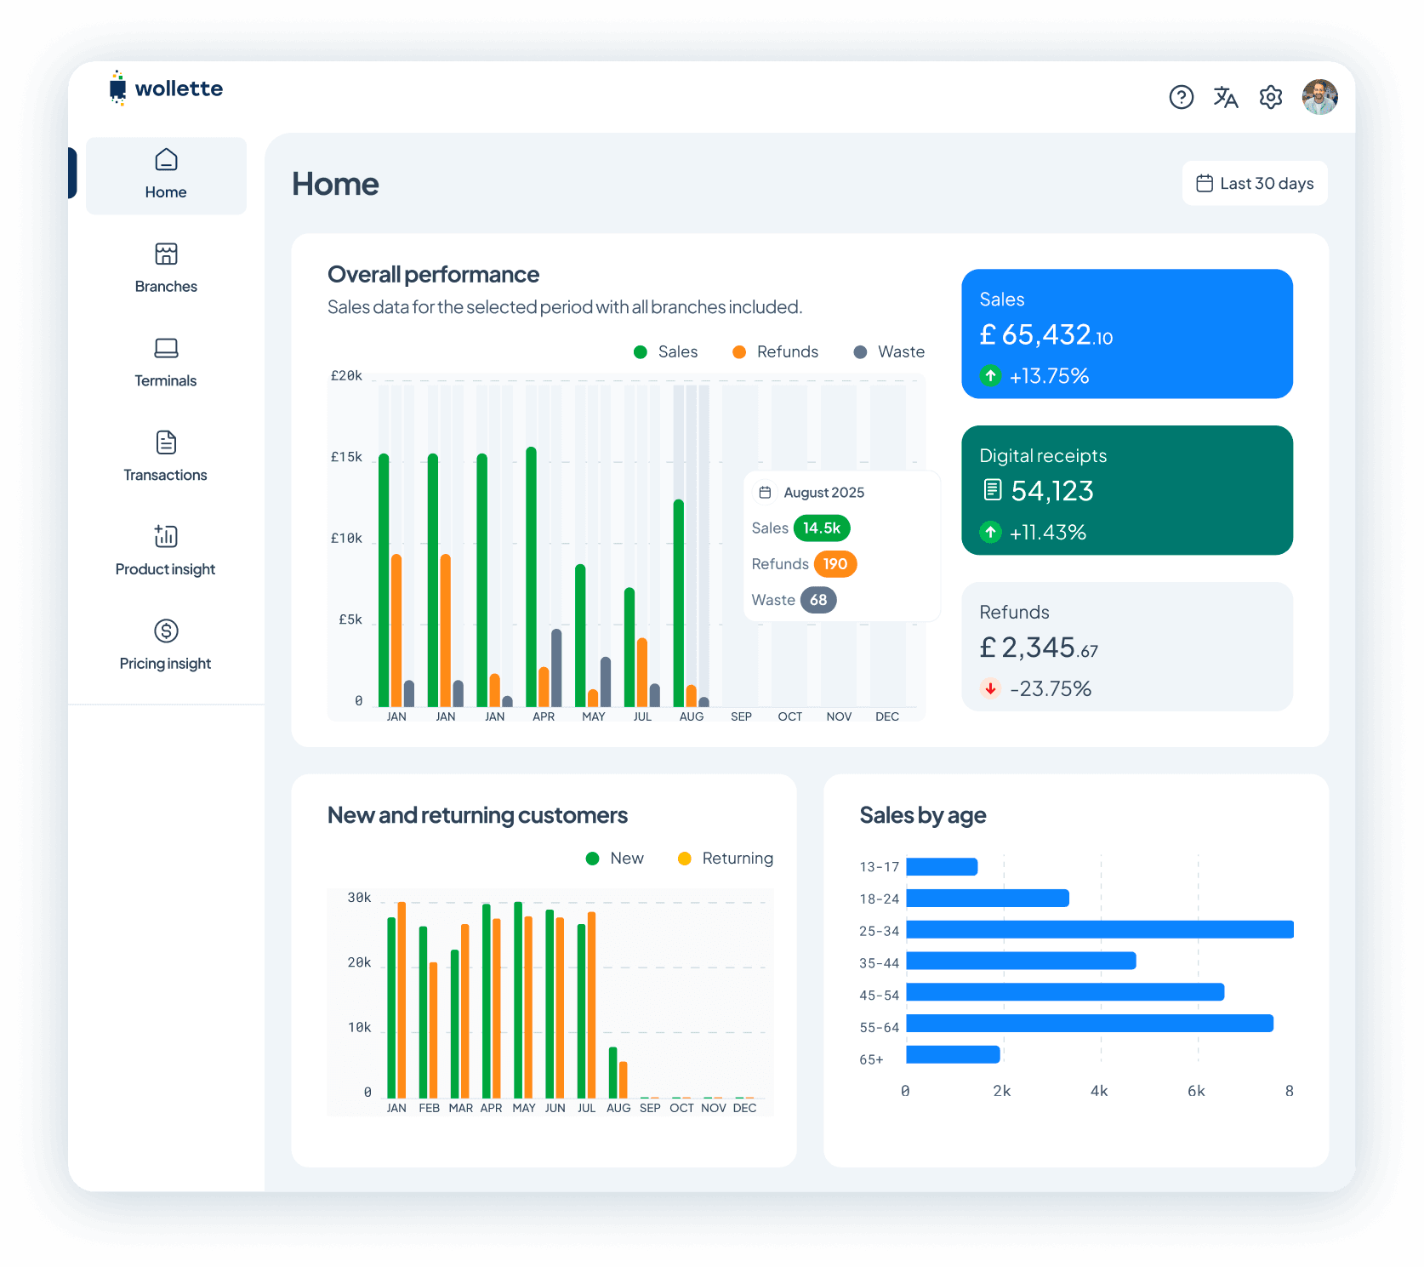Click the Overall performance heading
The height and width of the screenshot is (1267, 1424).
coord(433,275)
